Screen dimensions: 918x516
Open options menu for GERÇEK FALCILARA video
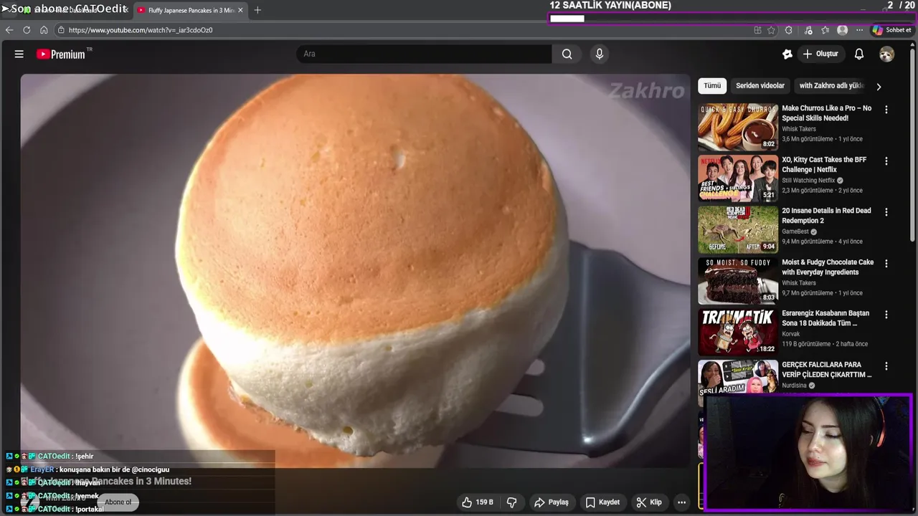pyautogui.click(x=886, y=366)
